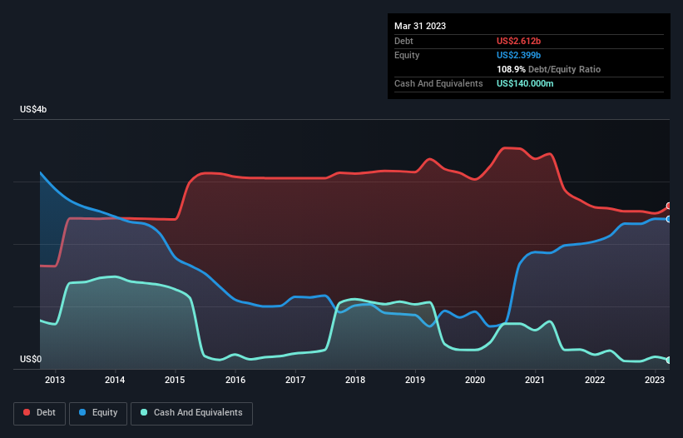
Task: Click the 2020 x-axis label
Action: [x=475, y=380]
